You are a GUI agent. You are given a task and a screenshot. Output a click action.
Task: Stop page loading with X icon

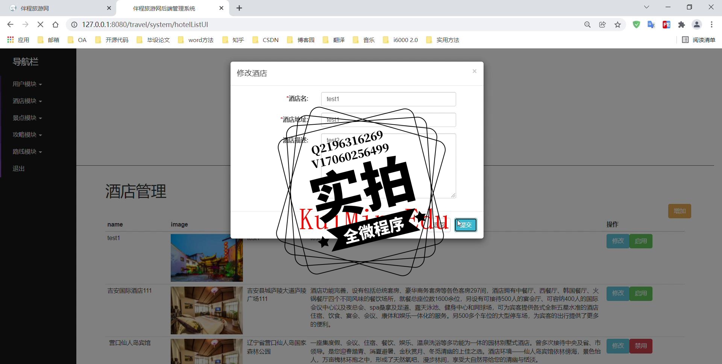41,24
